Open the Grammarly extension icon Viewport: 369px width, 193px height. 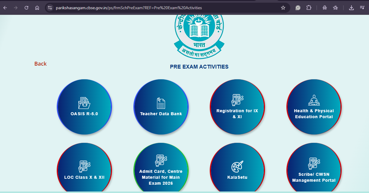(298, 8)
